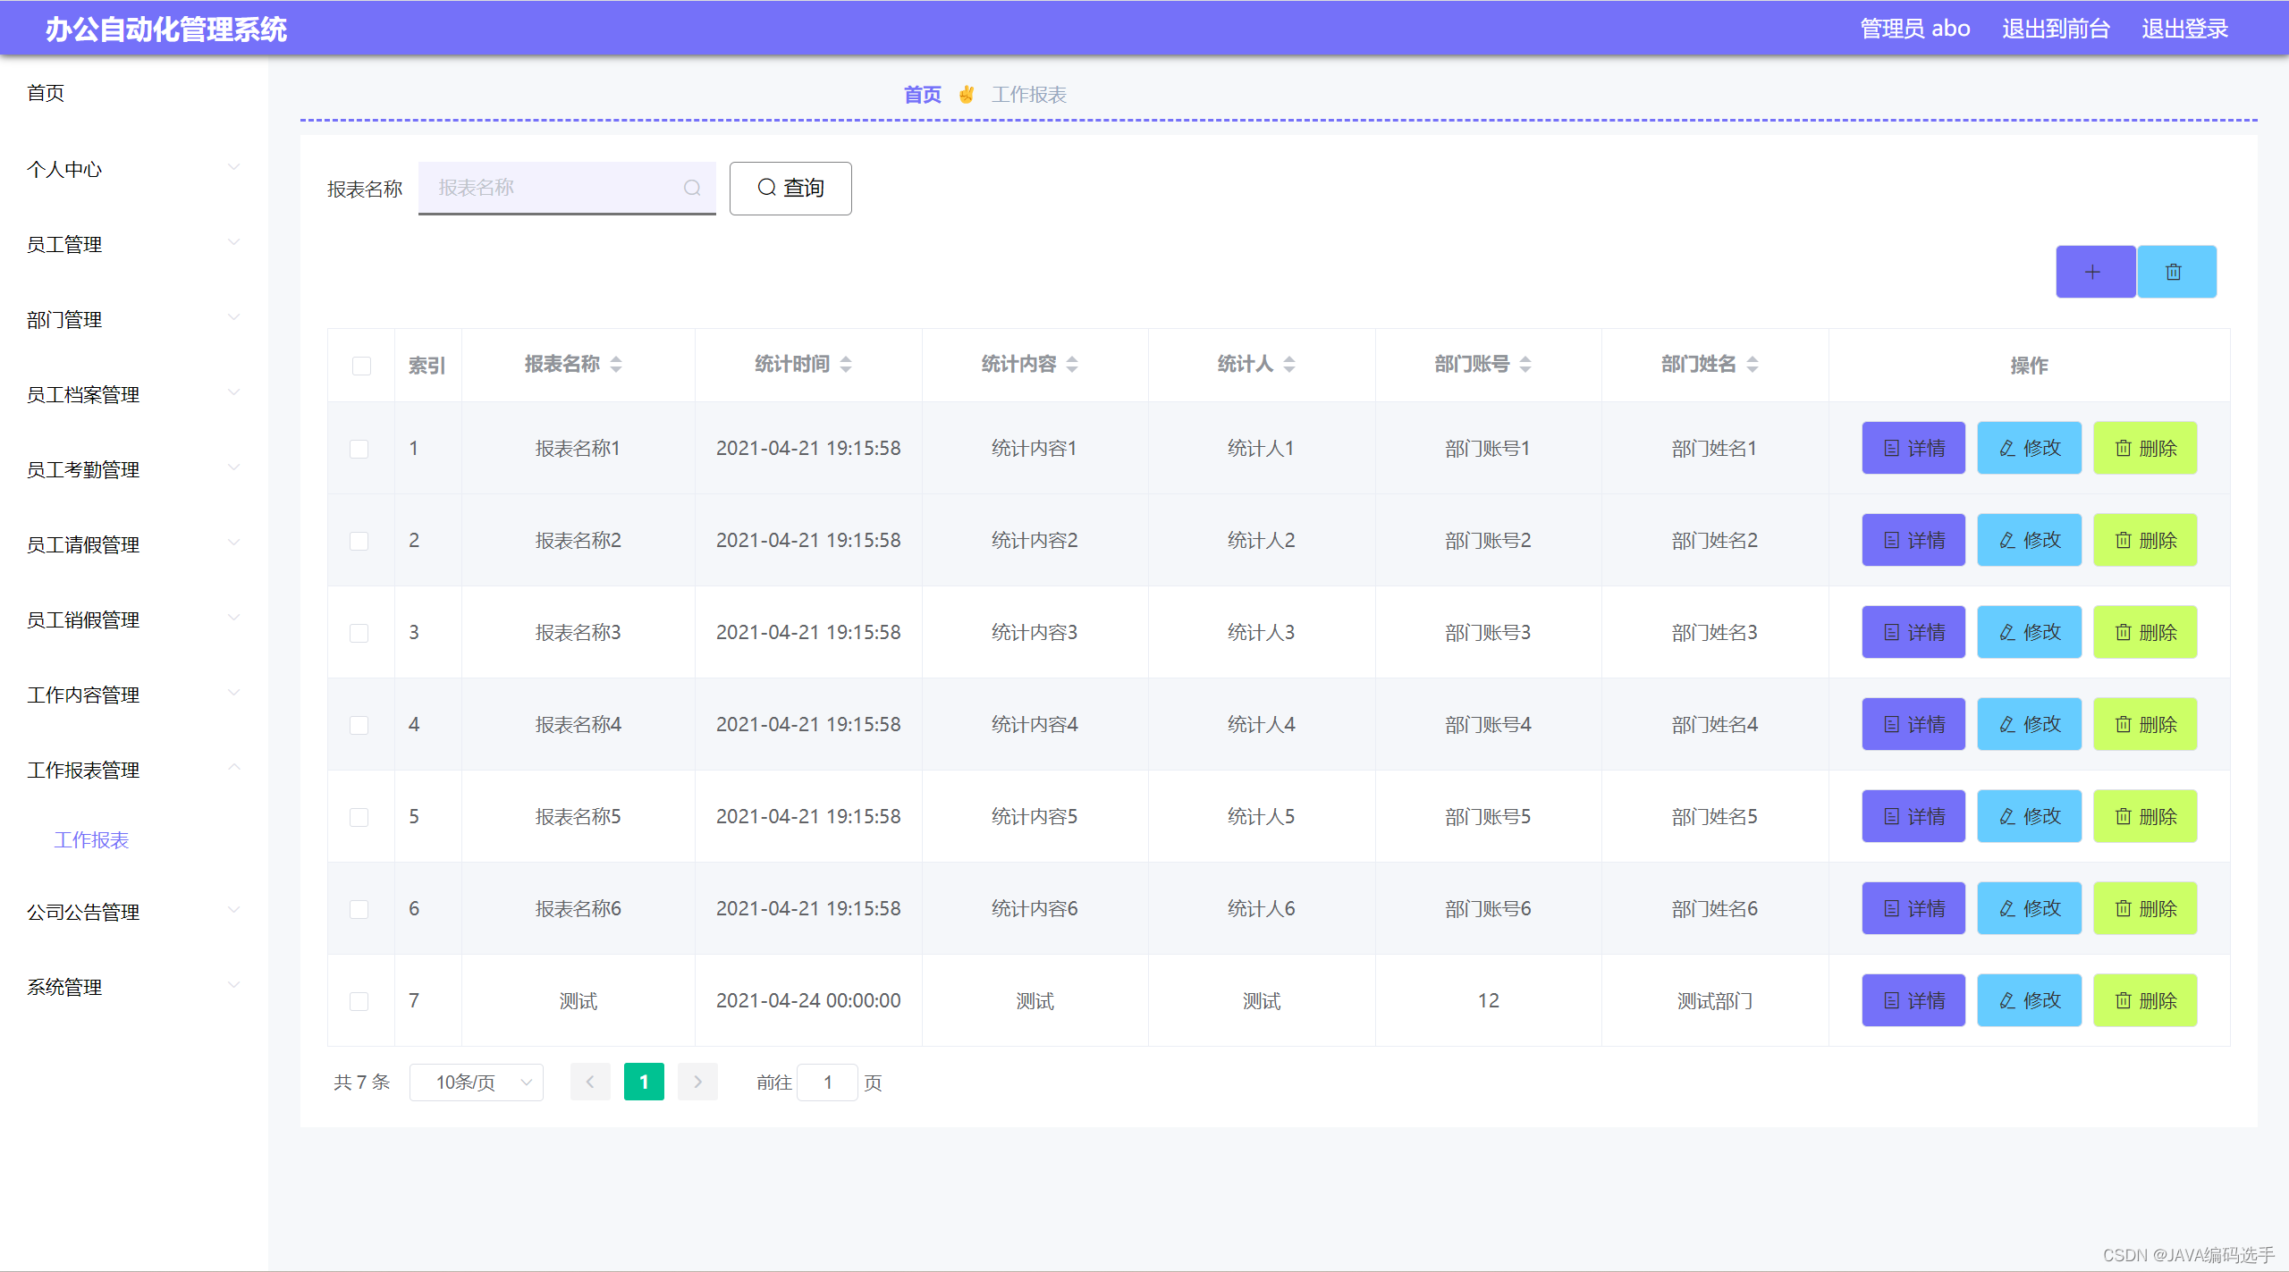Image resolution: width=2289 pixels, height=1272 pixels.
Task: Check the row 7 checkbox
Action: click(359, 1001)
